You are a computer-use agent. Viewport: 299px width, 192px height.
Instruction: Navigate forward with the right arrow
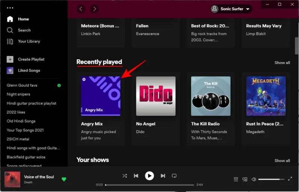(95, 9)
